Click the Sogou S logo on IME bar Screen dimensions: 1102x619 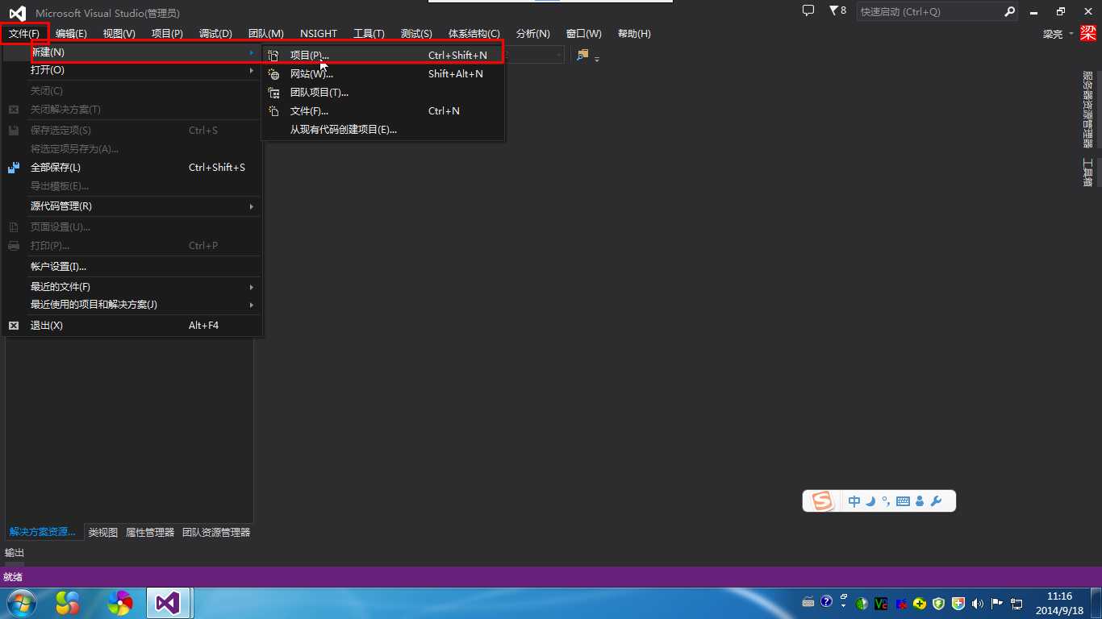coord(822,501)
